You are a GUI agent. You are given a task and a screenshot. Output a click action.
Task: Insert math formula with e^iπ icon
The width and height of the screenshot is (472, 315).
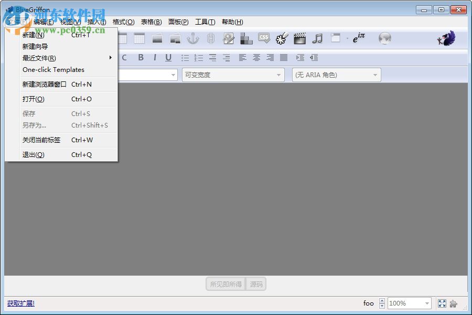tap(359, 38)
